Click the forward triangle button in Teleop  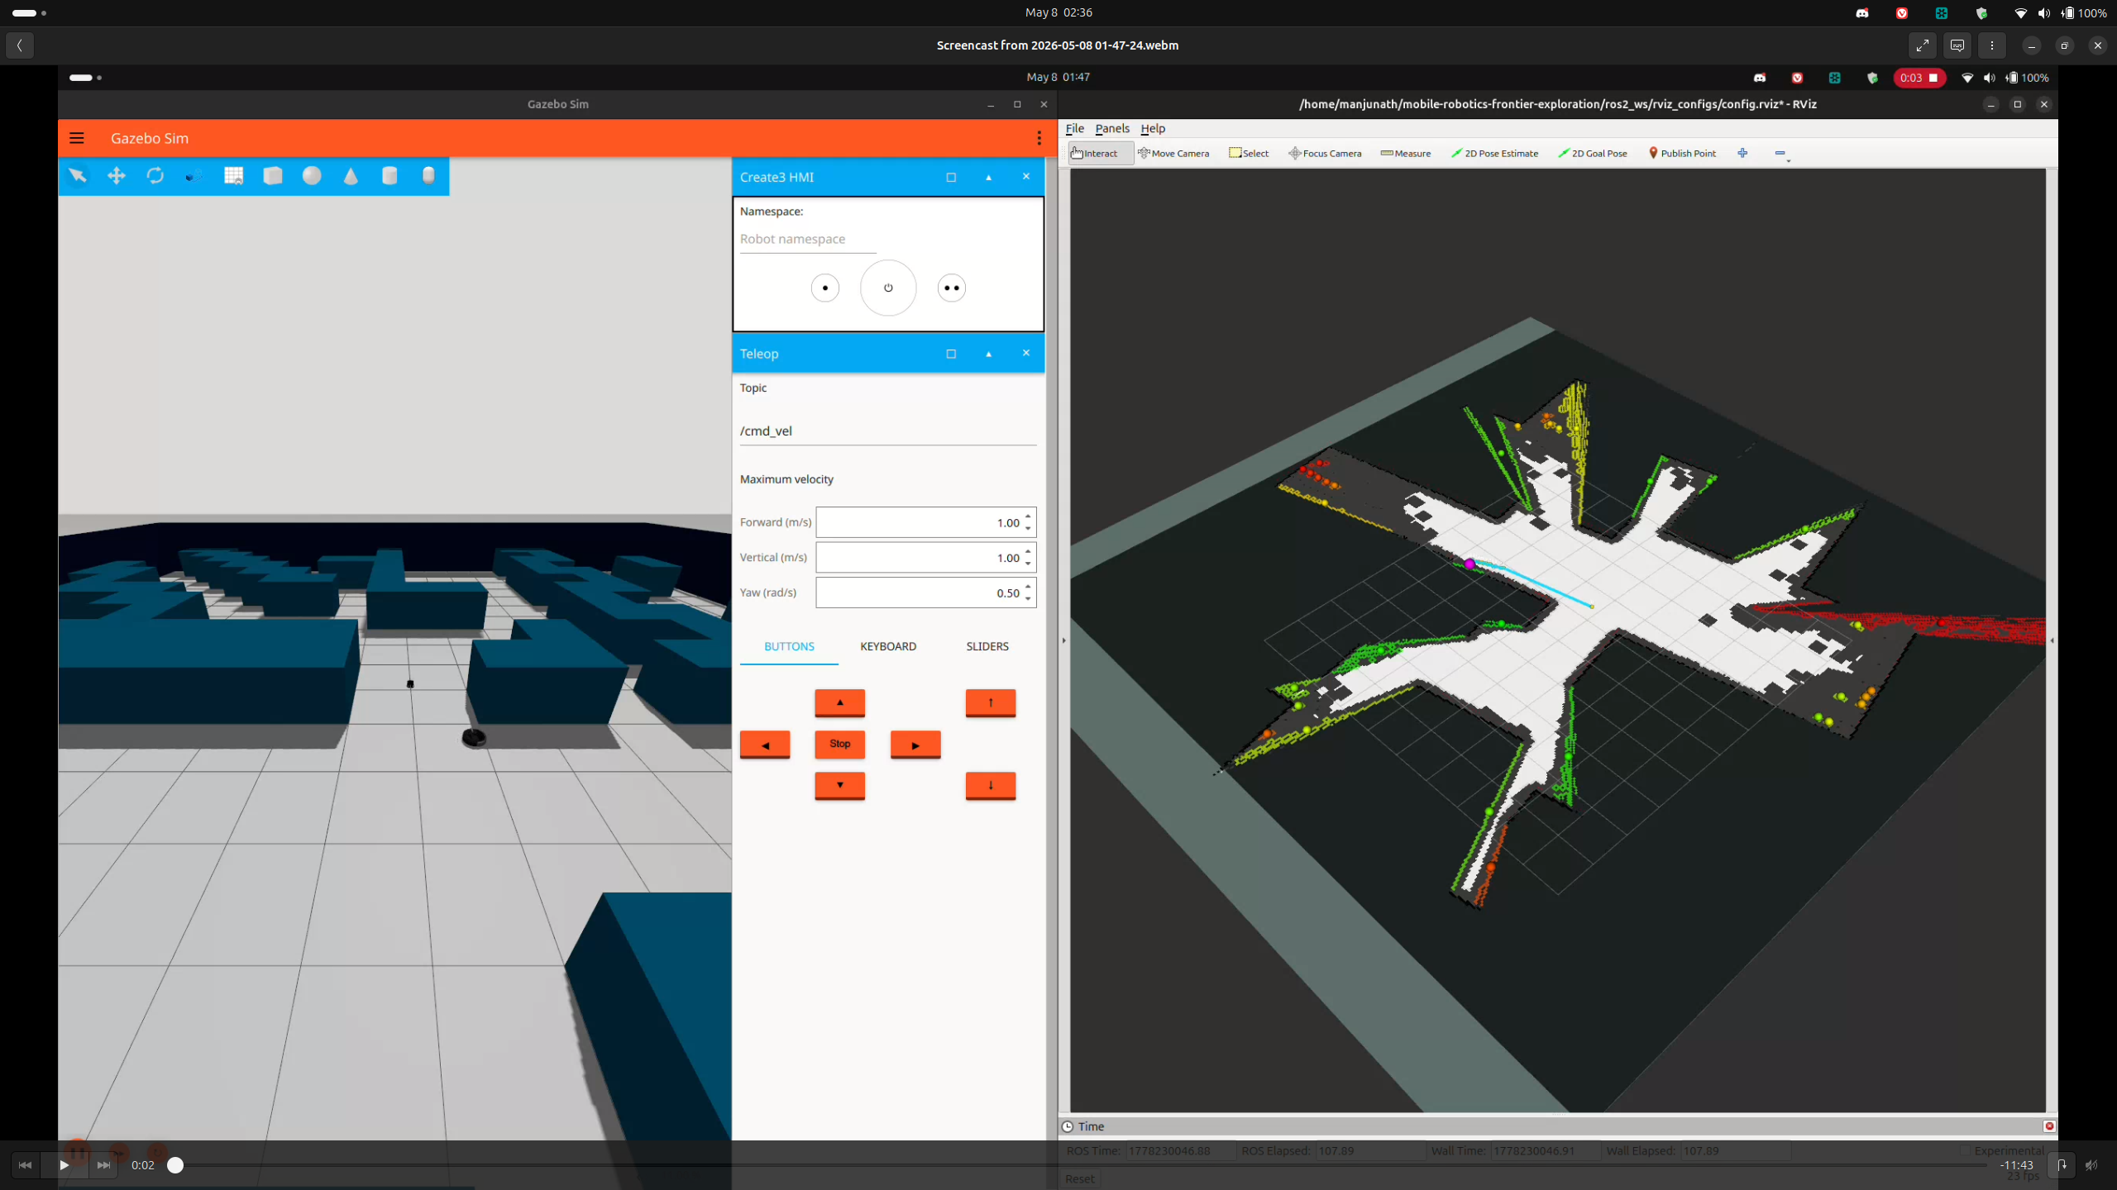pyautogui.click(x=840, y=702)
